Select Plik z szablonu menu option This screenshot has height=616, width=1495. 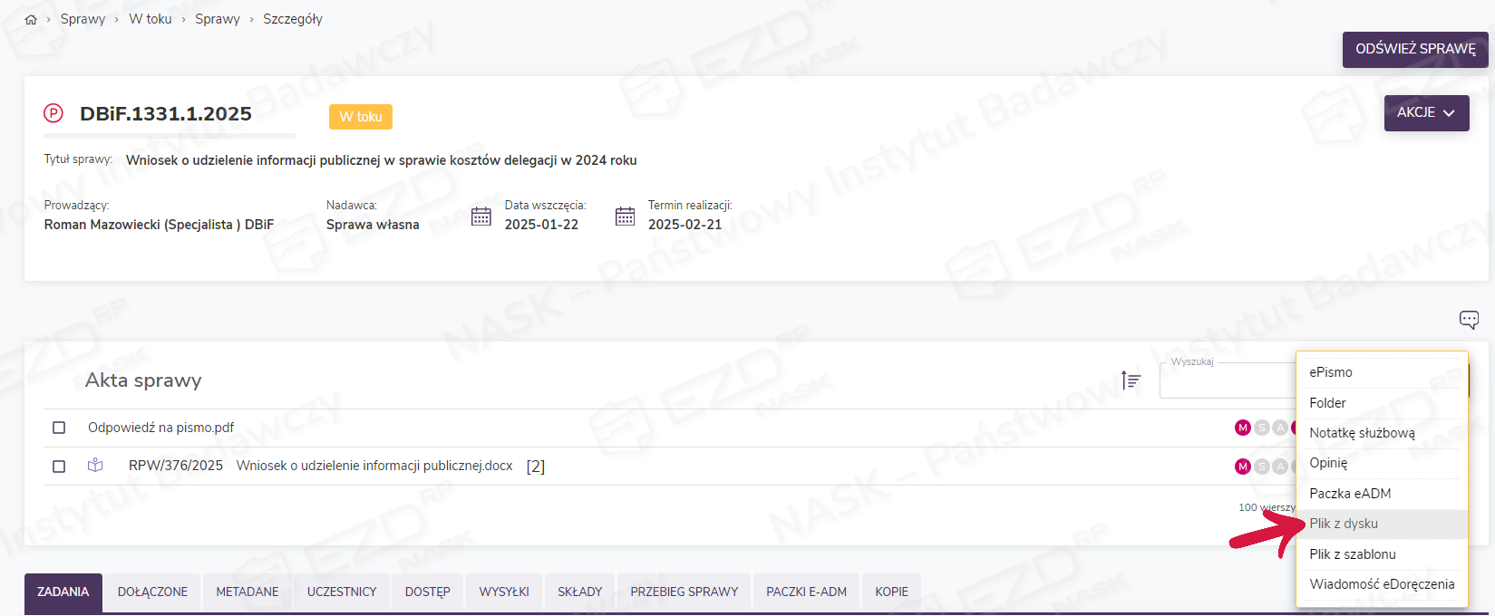[1353, 554]
